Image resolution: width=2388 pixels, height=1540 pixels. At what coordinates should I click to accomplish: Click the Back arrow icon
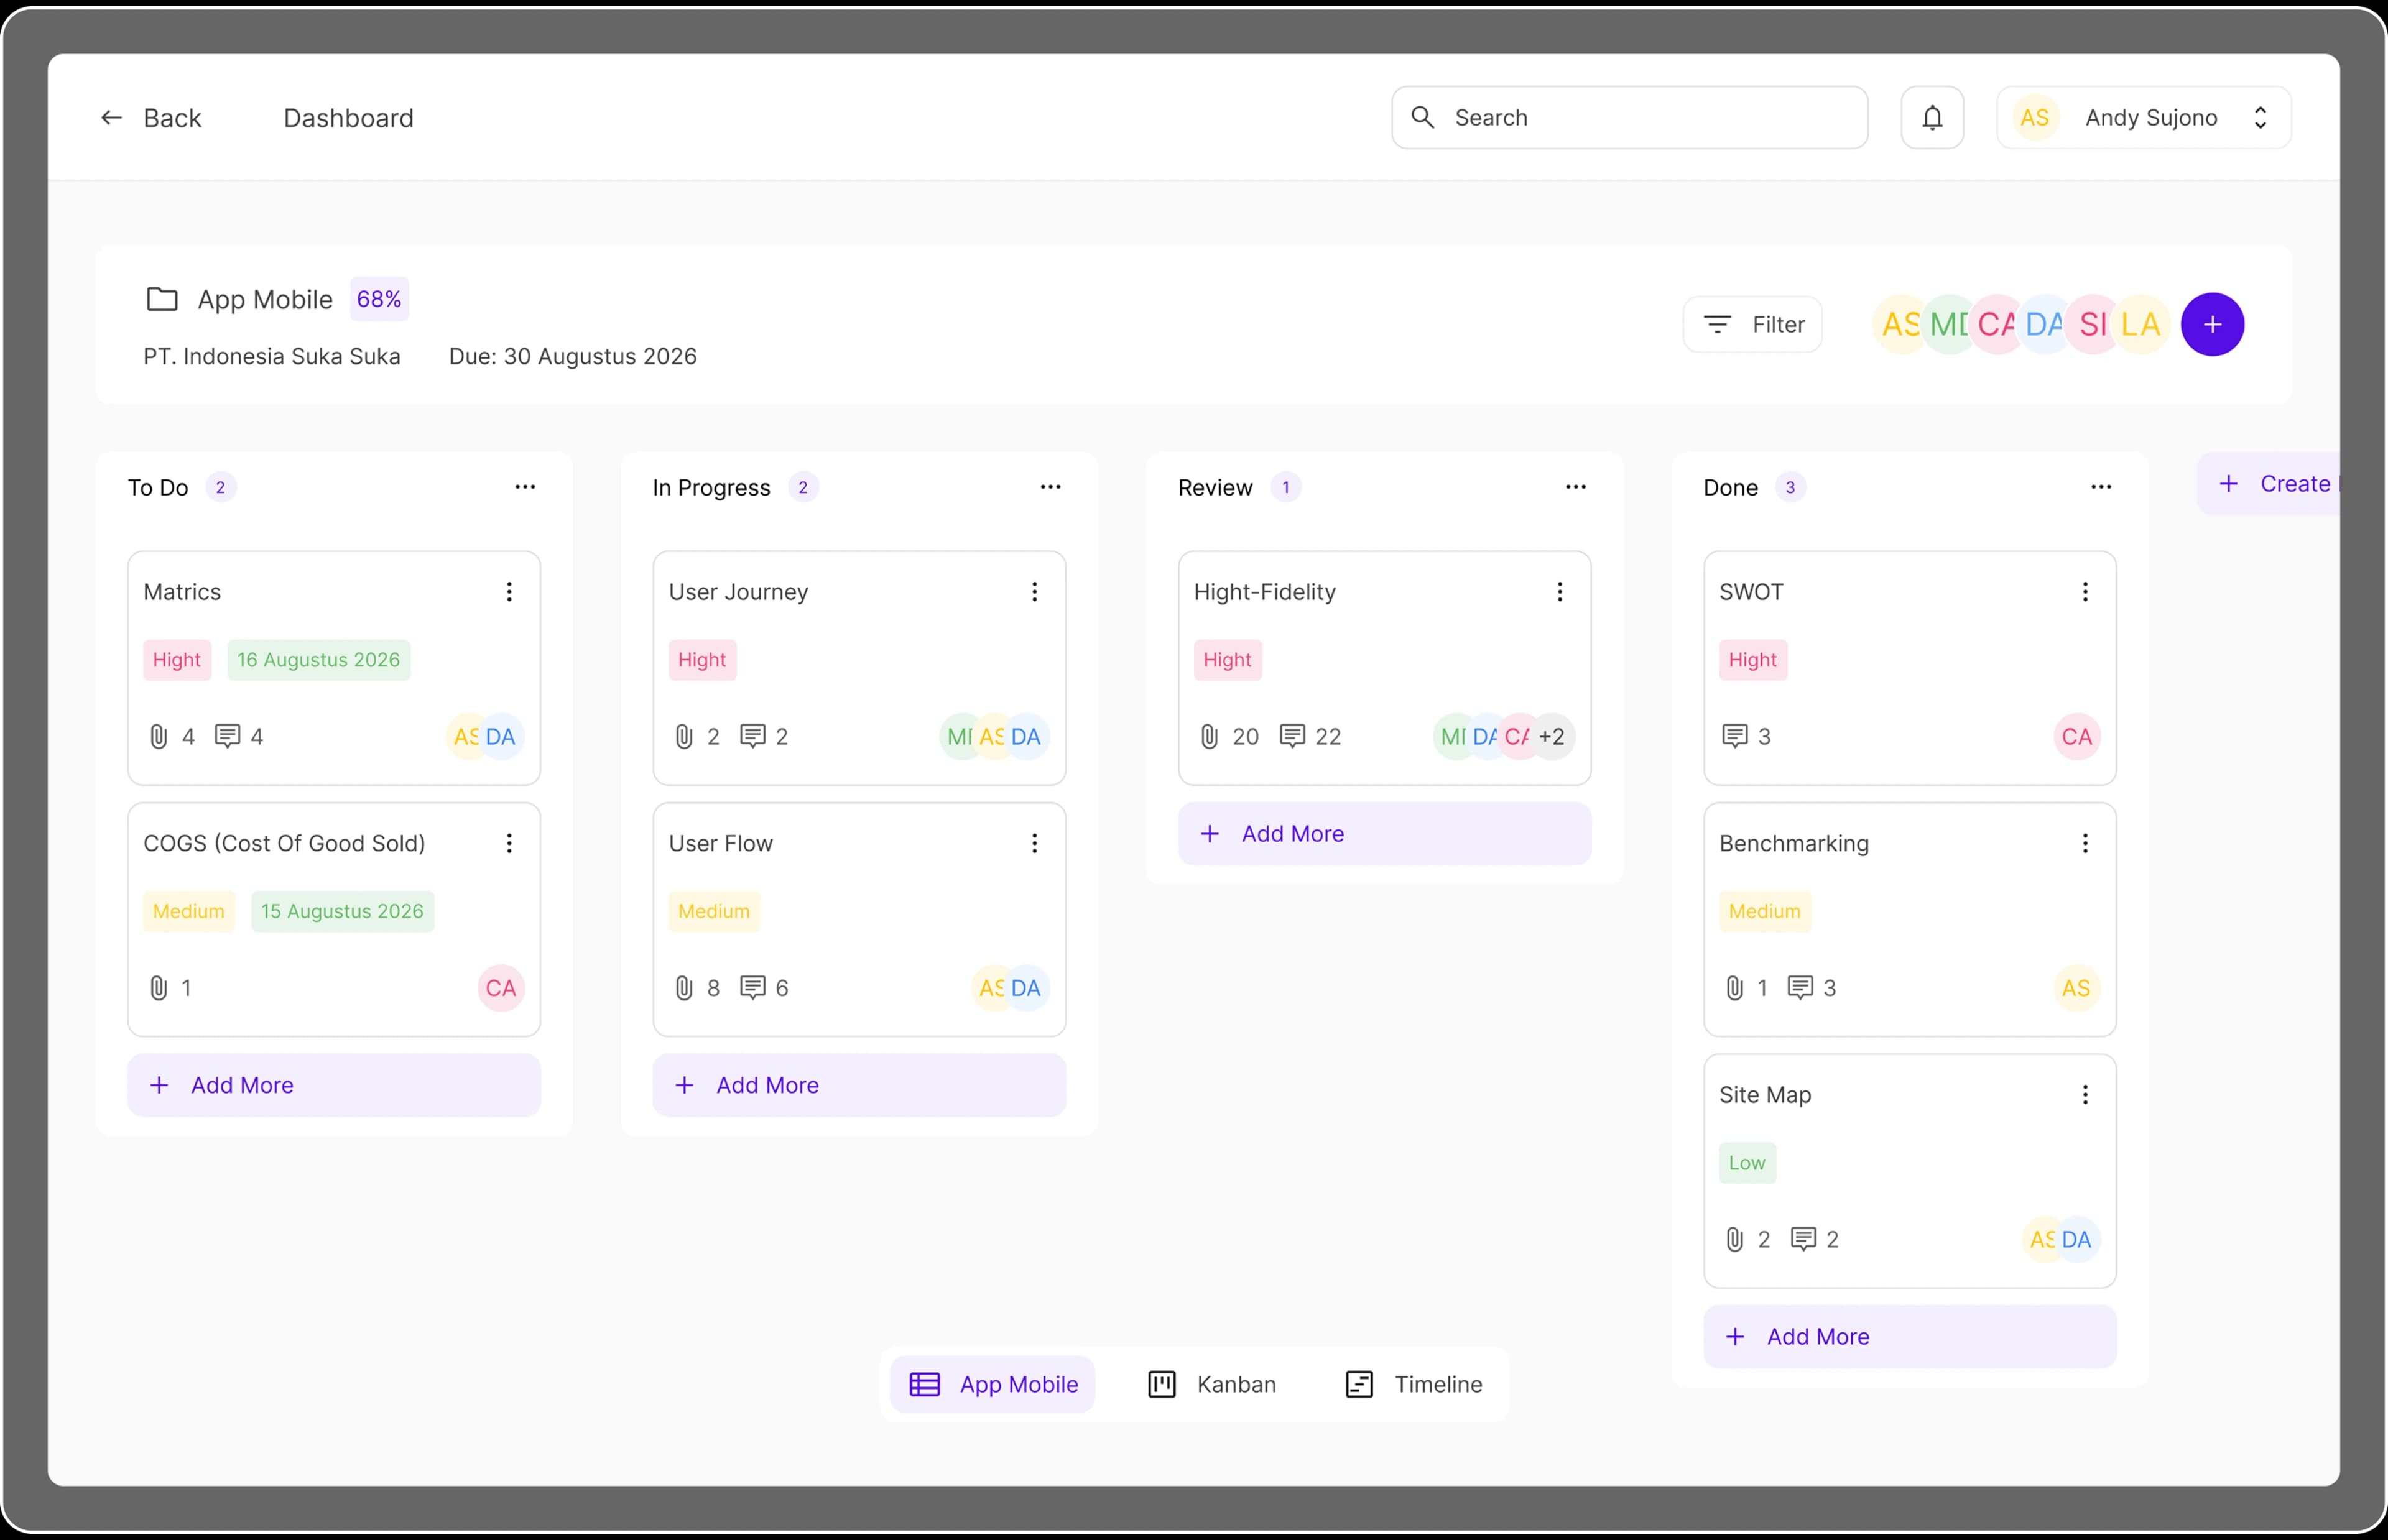[111, 118]
